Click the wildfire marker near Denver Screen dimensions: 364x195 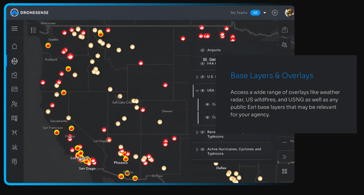[160, 122]
